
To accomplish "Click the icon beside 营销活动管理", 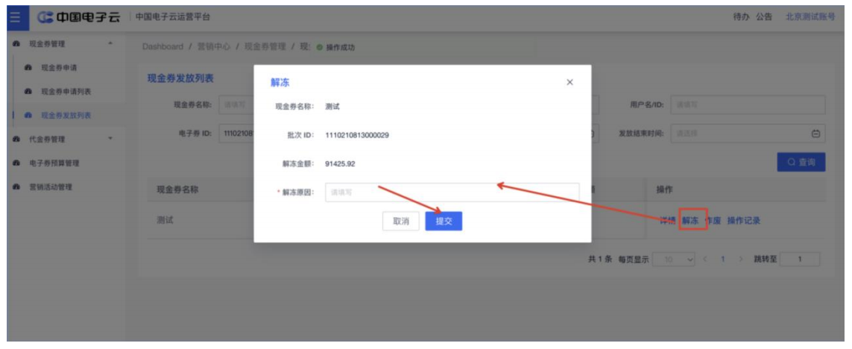I will coord(16,187).
